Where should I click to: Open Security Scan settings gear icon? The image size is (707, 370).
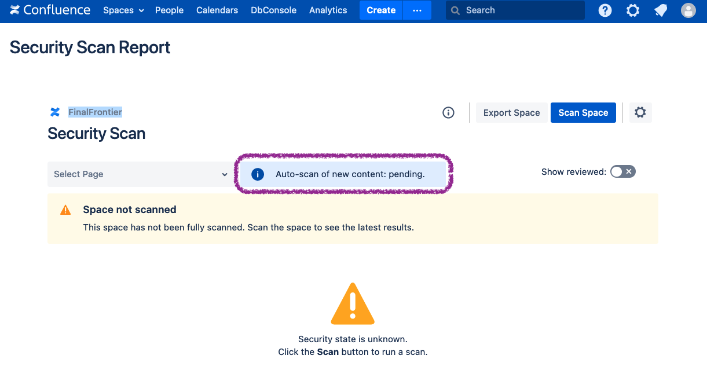point(640,113)
